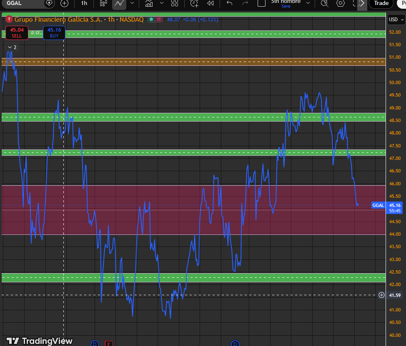Open the layout setup square icon
This screenshot has height=346, width=406.
pos(261,3)
